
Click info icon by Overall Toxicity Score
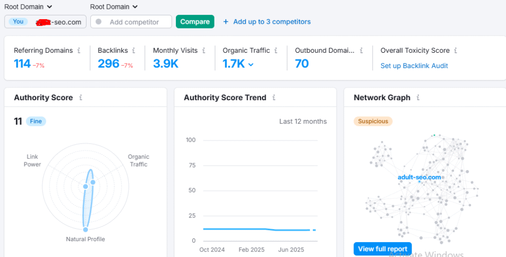pyautogui.click(x=456, y=50)
